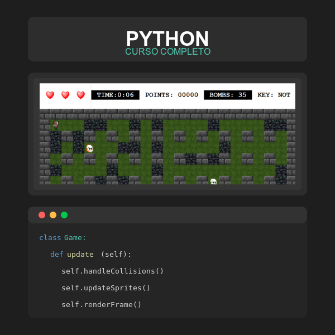Image resolution: width=335 pixels, height=335 pixels.
Task: Click the CURSO COMPLETO subtitle
Action: coord(168,51)
